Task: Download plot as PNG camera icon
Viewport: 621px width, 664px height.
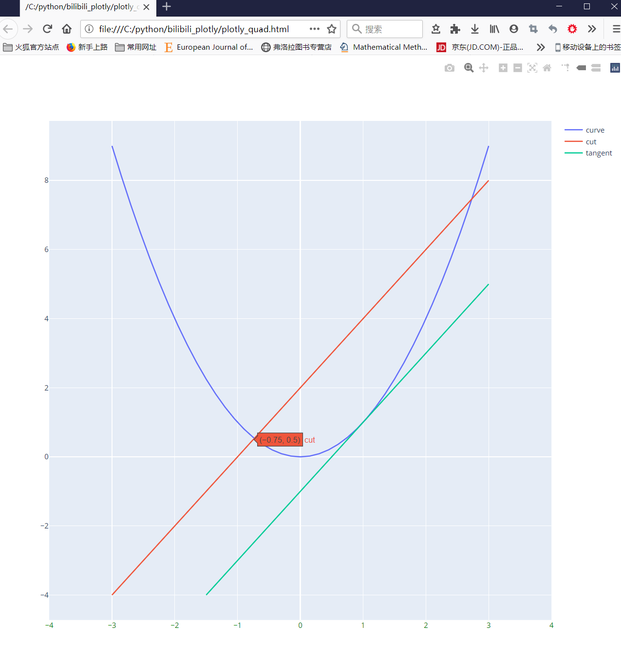Action: [x=450, y=68]
